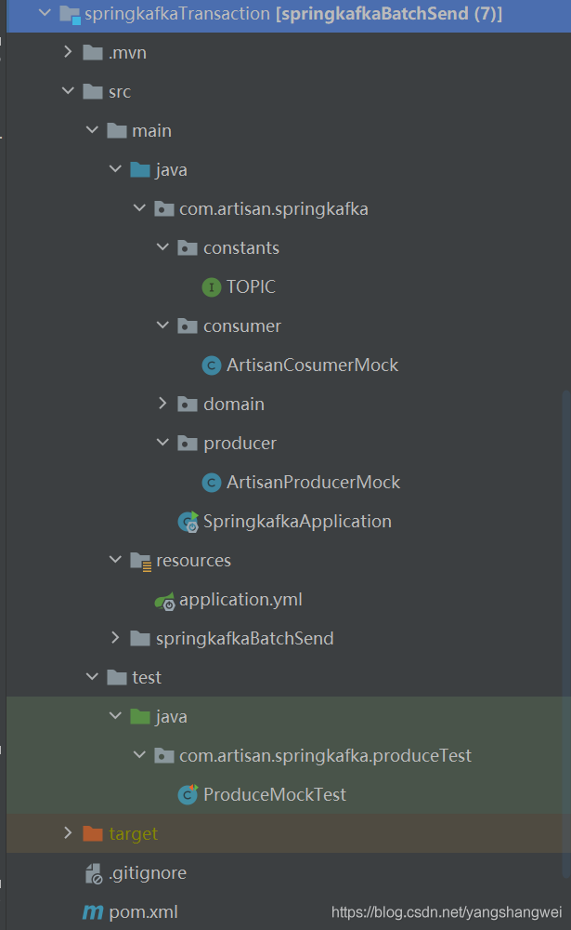Click the application.yml Spring config icon
The image size is (571, 930).
click(165, 600)
